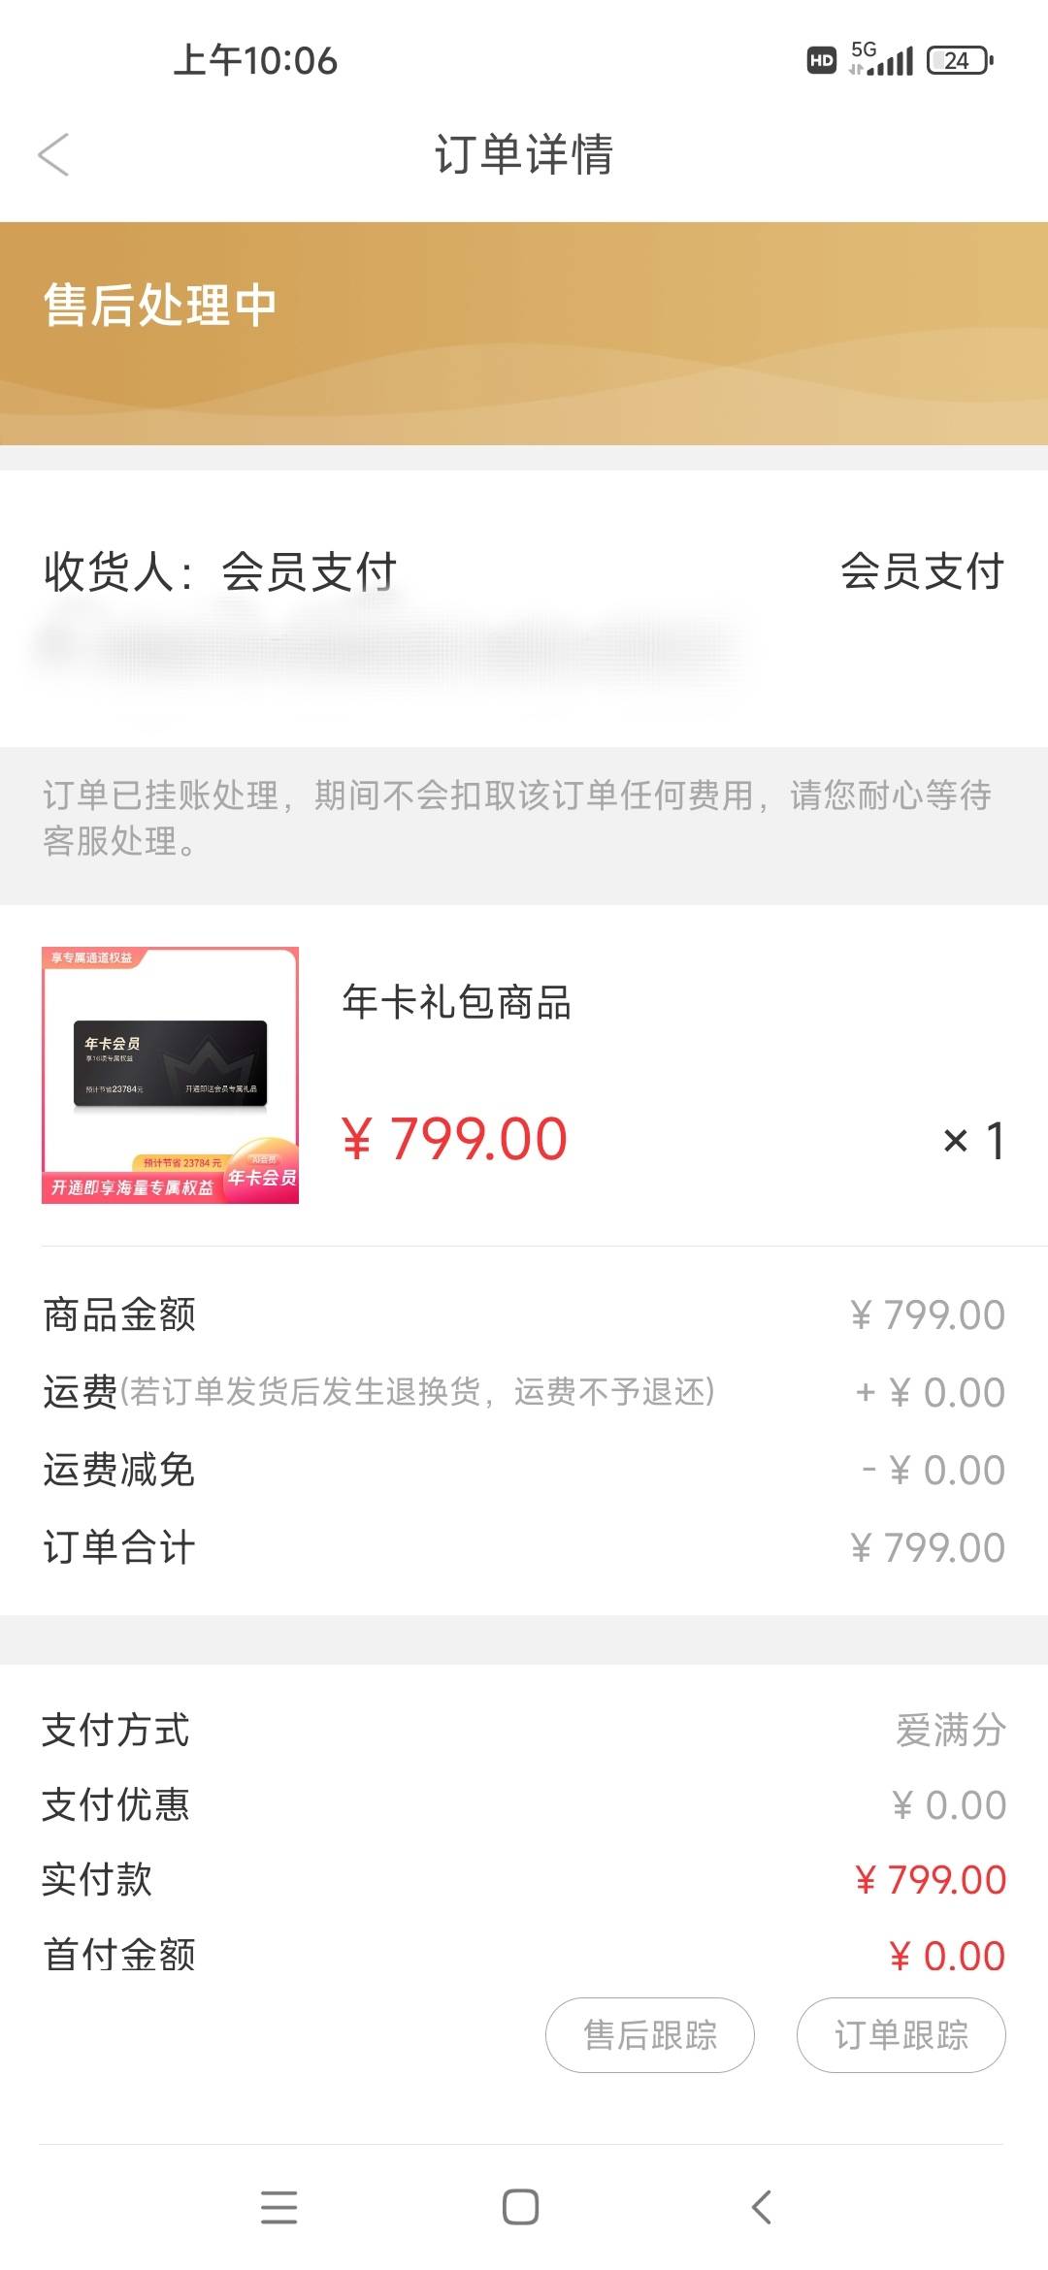1048x2270 pixels.
Task: Tap the 运费 shipping fee note row
Action: click(x=524, y=1392)
